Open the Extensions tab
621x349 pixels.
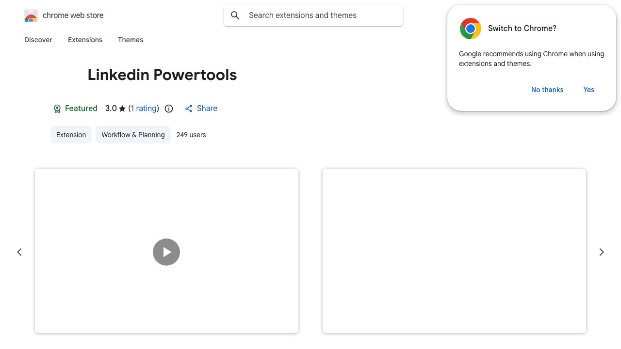click(85, 40)
